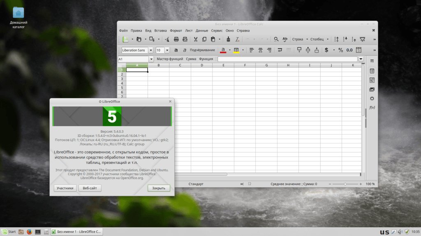Viewport: 421px width, 236px height.
Task: Click the Cut scissors icon
Action: pos(195,39)
